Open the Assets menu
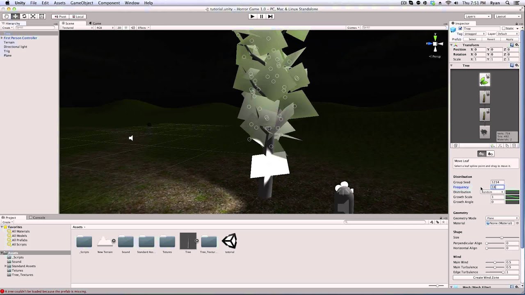The width and height of the screenshot is (525, 295). tap(59, 3)
